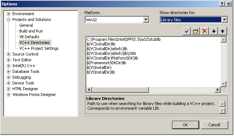Move the directory line up with the up-arrow icon

tap(223, 31)
